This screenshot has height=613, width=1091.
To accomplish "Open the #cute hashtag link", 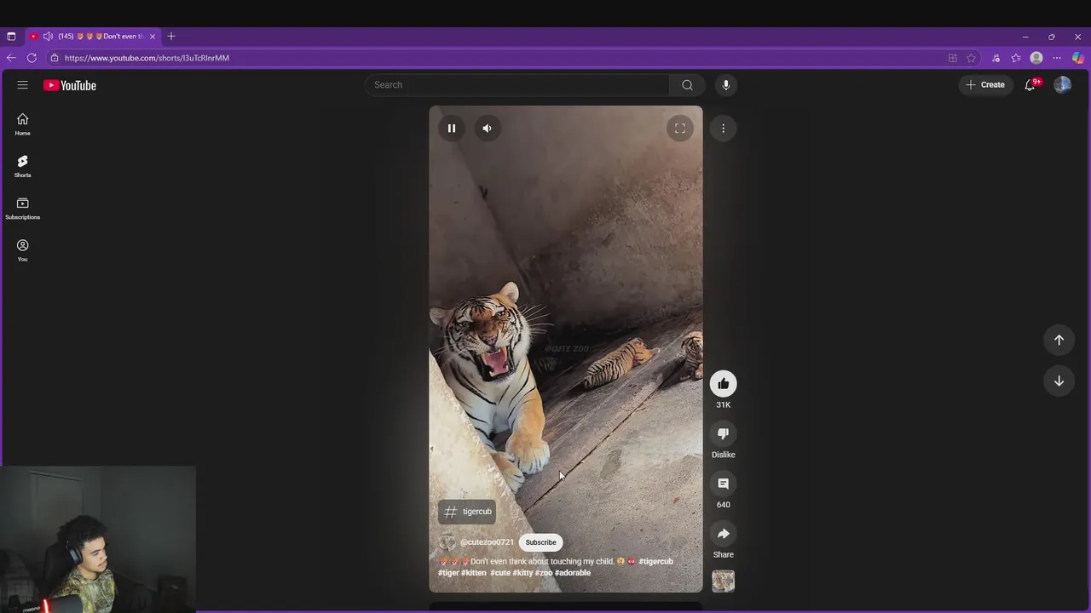I will (500, 573).
